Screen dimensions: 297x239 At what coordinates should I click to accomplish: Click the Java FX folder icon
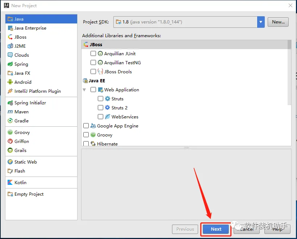(x=10, y=73)
